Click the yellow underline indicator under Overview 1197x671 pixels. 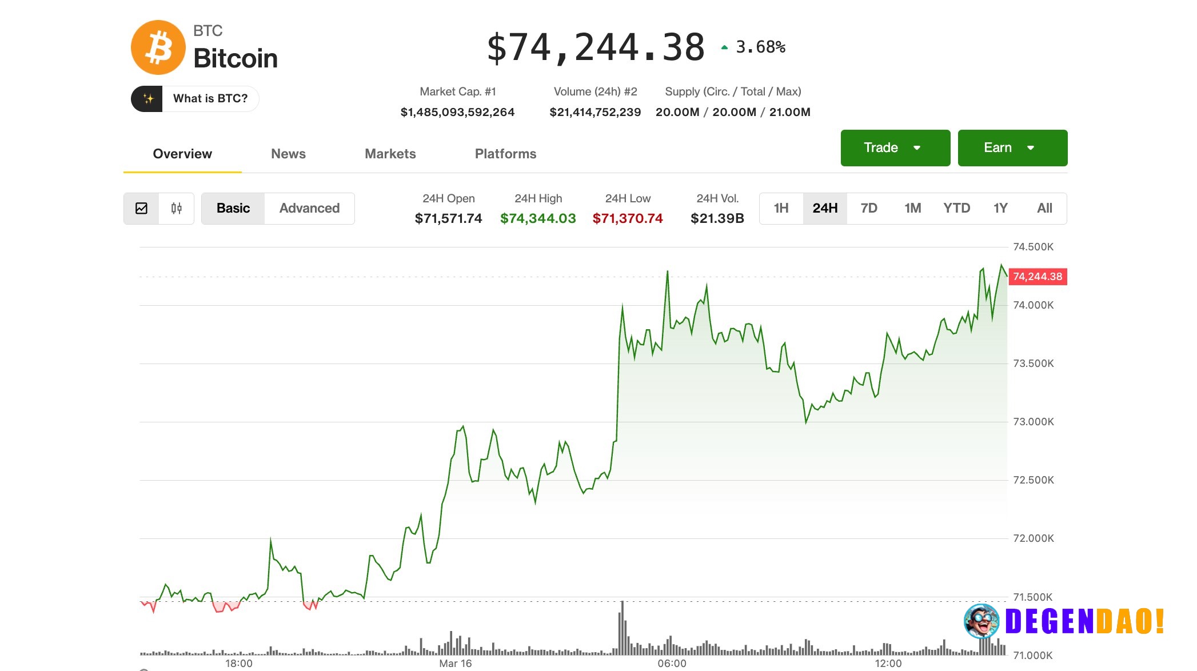tap(182, 170)
